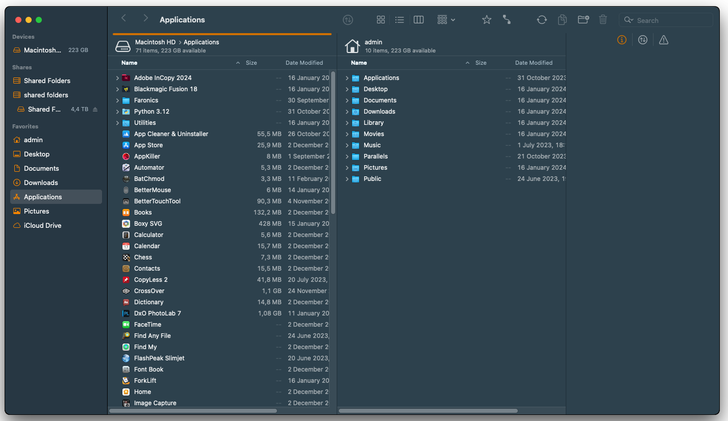This screenshot has height=421, width=728.
Task: Expand the Library folder in admin pane
Action: 347,123
